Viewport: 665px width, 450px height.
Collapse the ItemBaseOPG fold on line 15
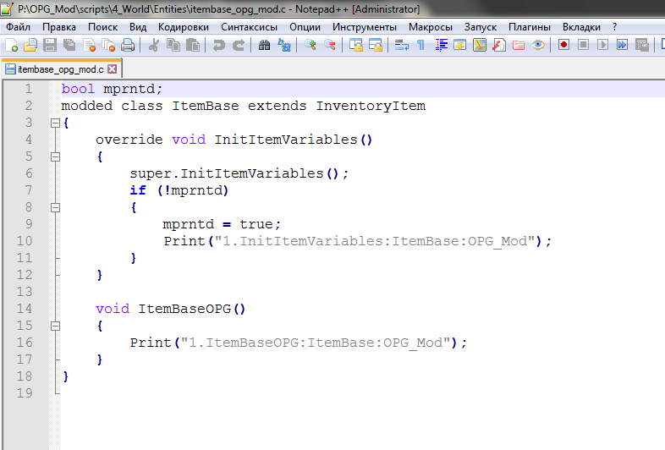tap(55, 326)
